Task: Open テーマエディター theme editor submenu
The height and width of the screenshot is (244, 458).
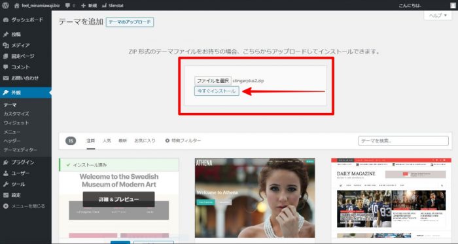Action: 20,150
